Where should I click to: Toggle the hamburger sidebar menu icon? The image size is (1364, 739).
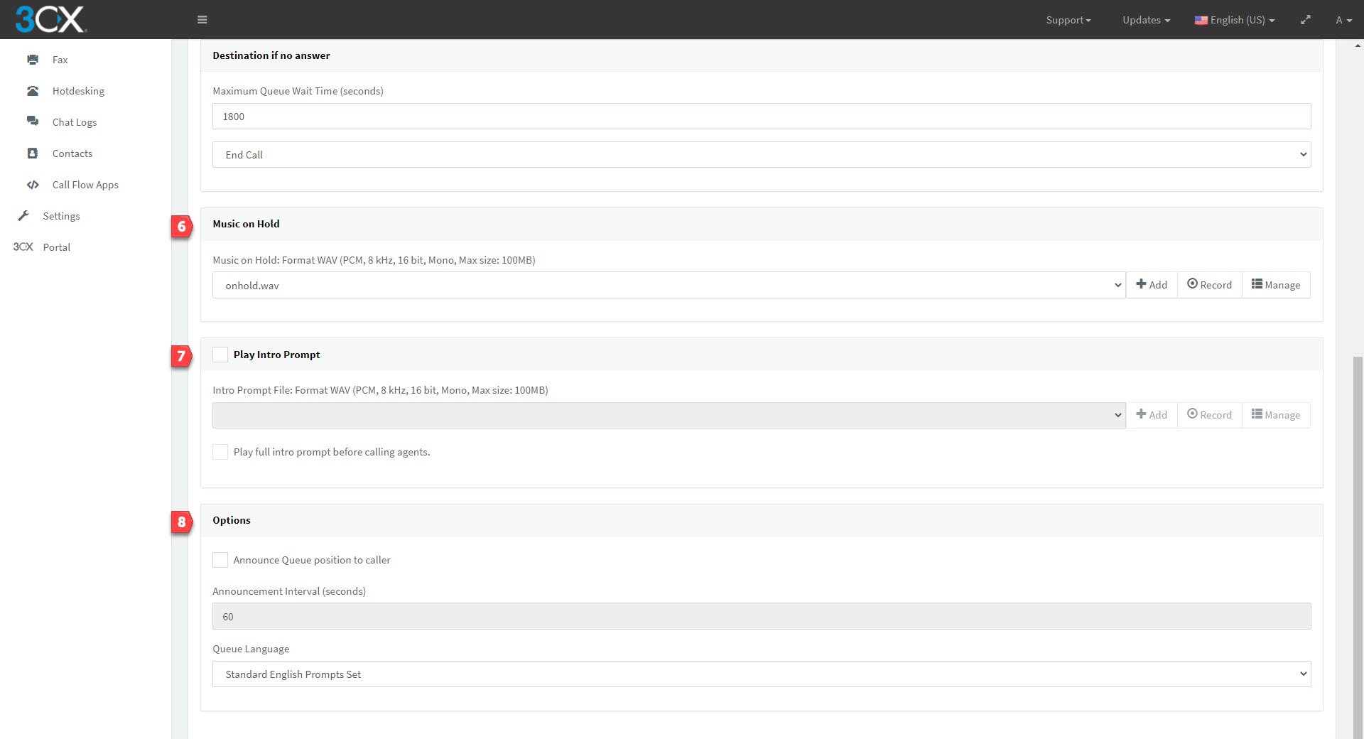[x=202, y=20]
